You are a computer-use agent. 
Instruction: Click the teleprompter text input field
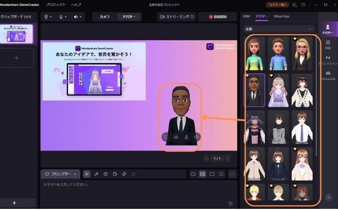(139, 194)
